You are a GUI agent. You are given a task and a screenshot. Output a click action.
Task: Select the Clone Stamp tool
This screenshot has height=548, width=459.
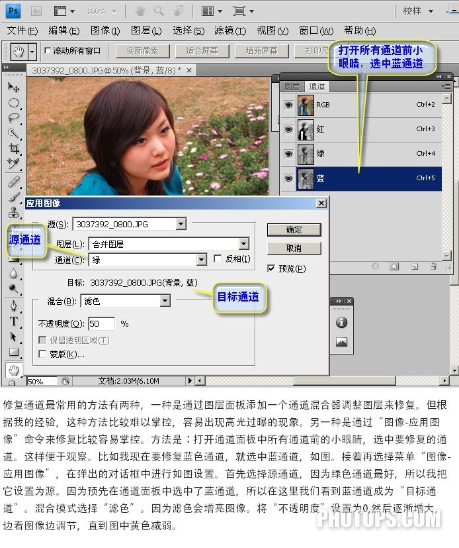(13, 212)
